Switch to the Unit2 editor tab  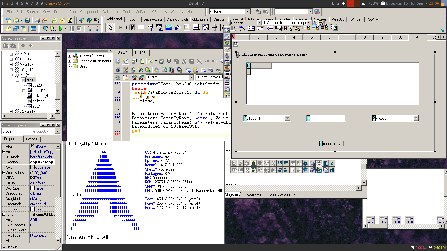[x=140, y=52]
